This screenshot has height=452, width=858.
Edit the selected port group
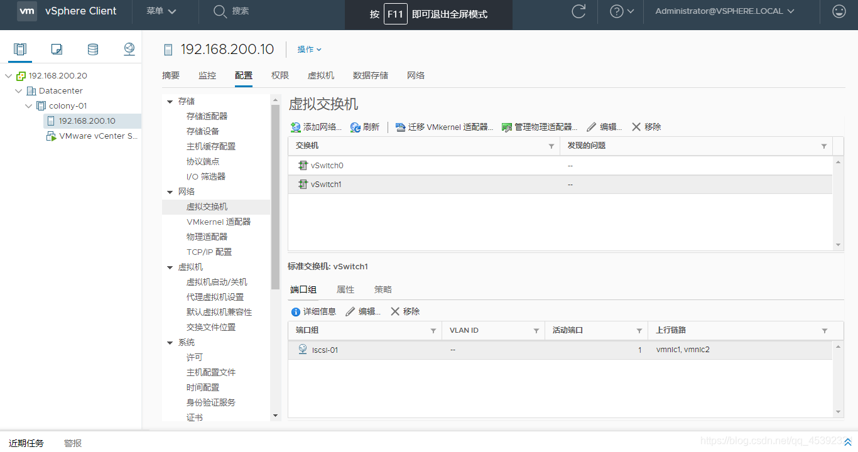(363, 311)
